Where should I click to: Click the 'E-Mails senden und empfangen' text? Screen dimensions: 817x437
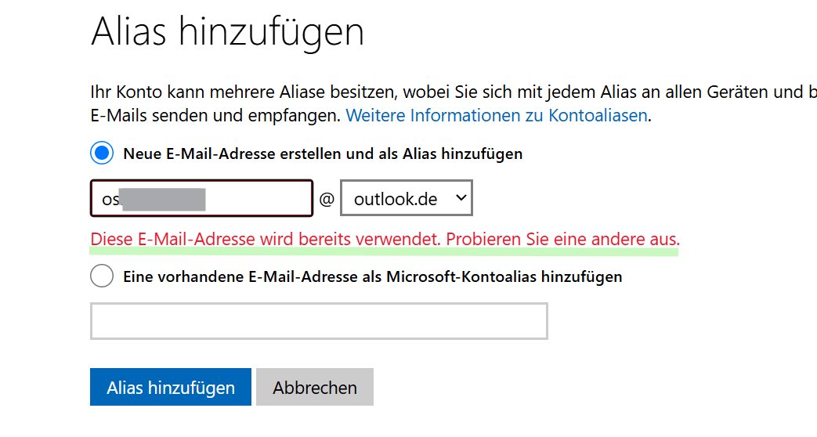click(x=215, y=115)
